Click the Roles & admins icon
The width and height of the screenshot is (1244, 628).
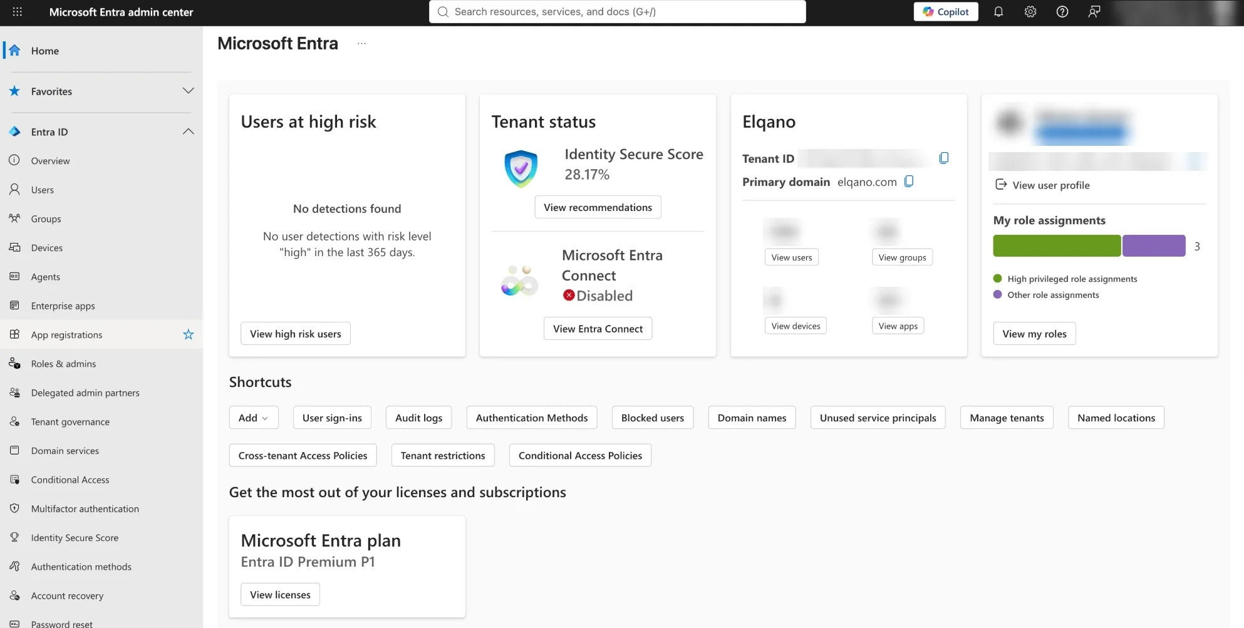tap(14, 363)
